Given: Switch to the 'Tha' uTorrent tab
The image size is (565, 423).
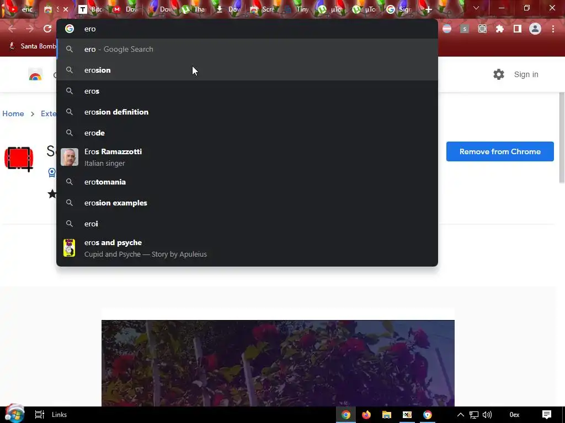Looking at the screenshot, I should click(x=194, y=9).
